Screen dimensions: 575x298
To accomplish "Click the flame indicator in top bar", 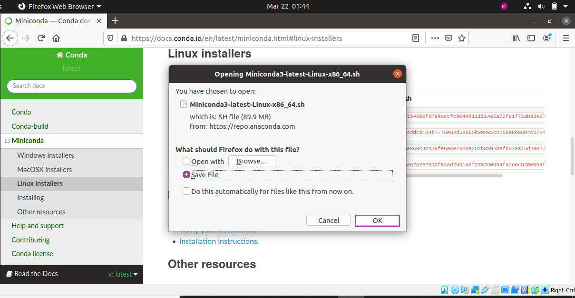I will (505, 6).
